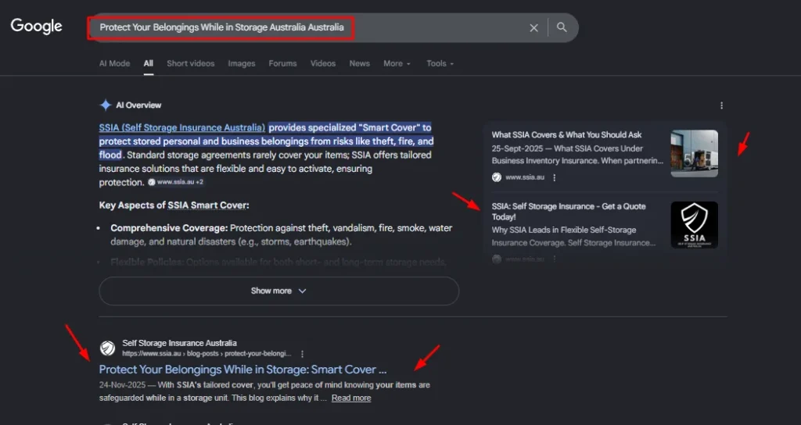Click the SSIA Smart Cover dotted term
The image size is (801, 425).
click(x=207, y=205)
